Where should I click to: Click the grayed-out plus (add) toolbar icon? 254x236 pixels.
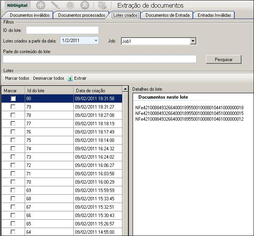pos(40,5)
